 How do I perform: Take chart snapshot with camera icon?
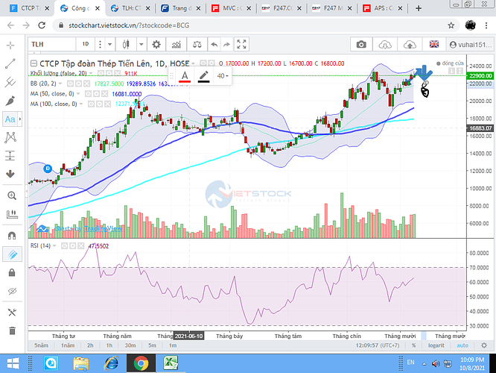pyautogui.click(x=361, y=44)
